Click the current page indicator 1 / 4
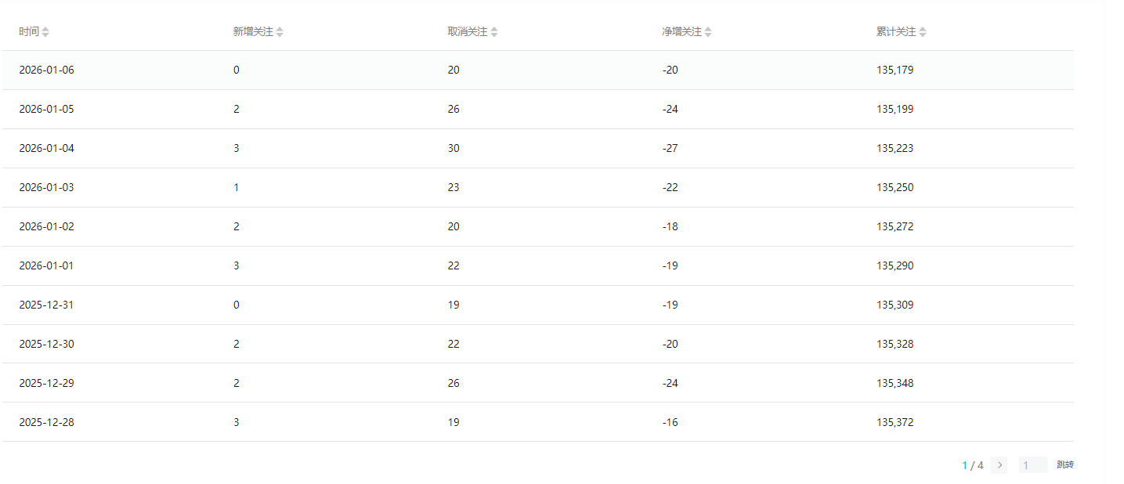Viewport: 1124px width, 484px height. click(x=972, y=465)
